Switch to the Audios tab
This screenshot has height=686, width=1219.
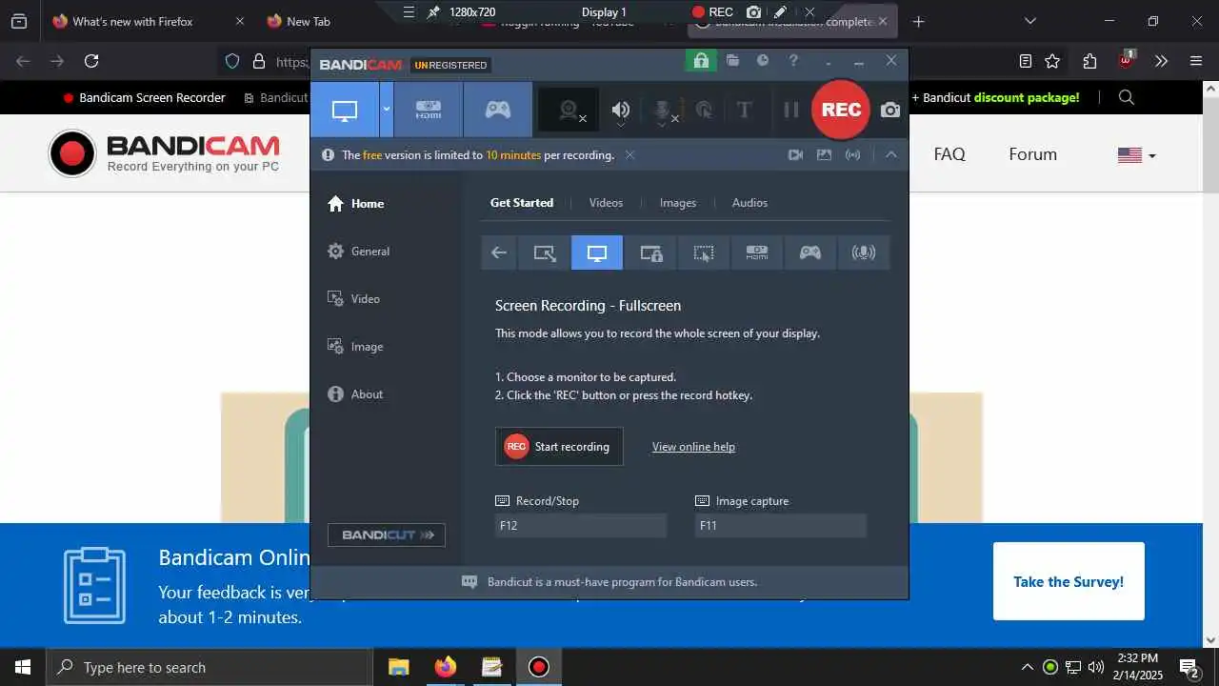point(749,202)
